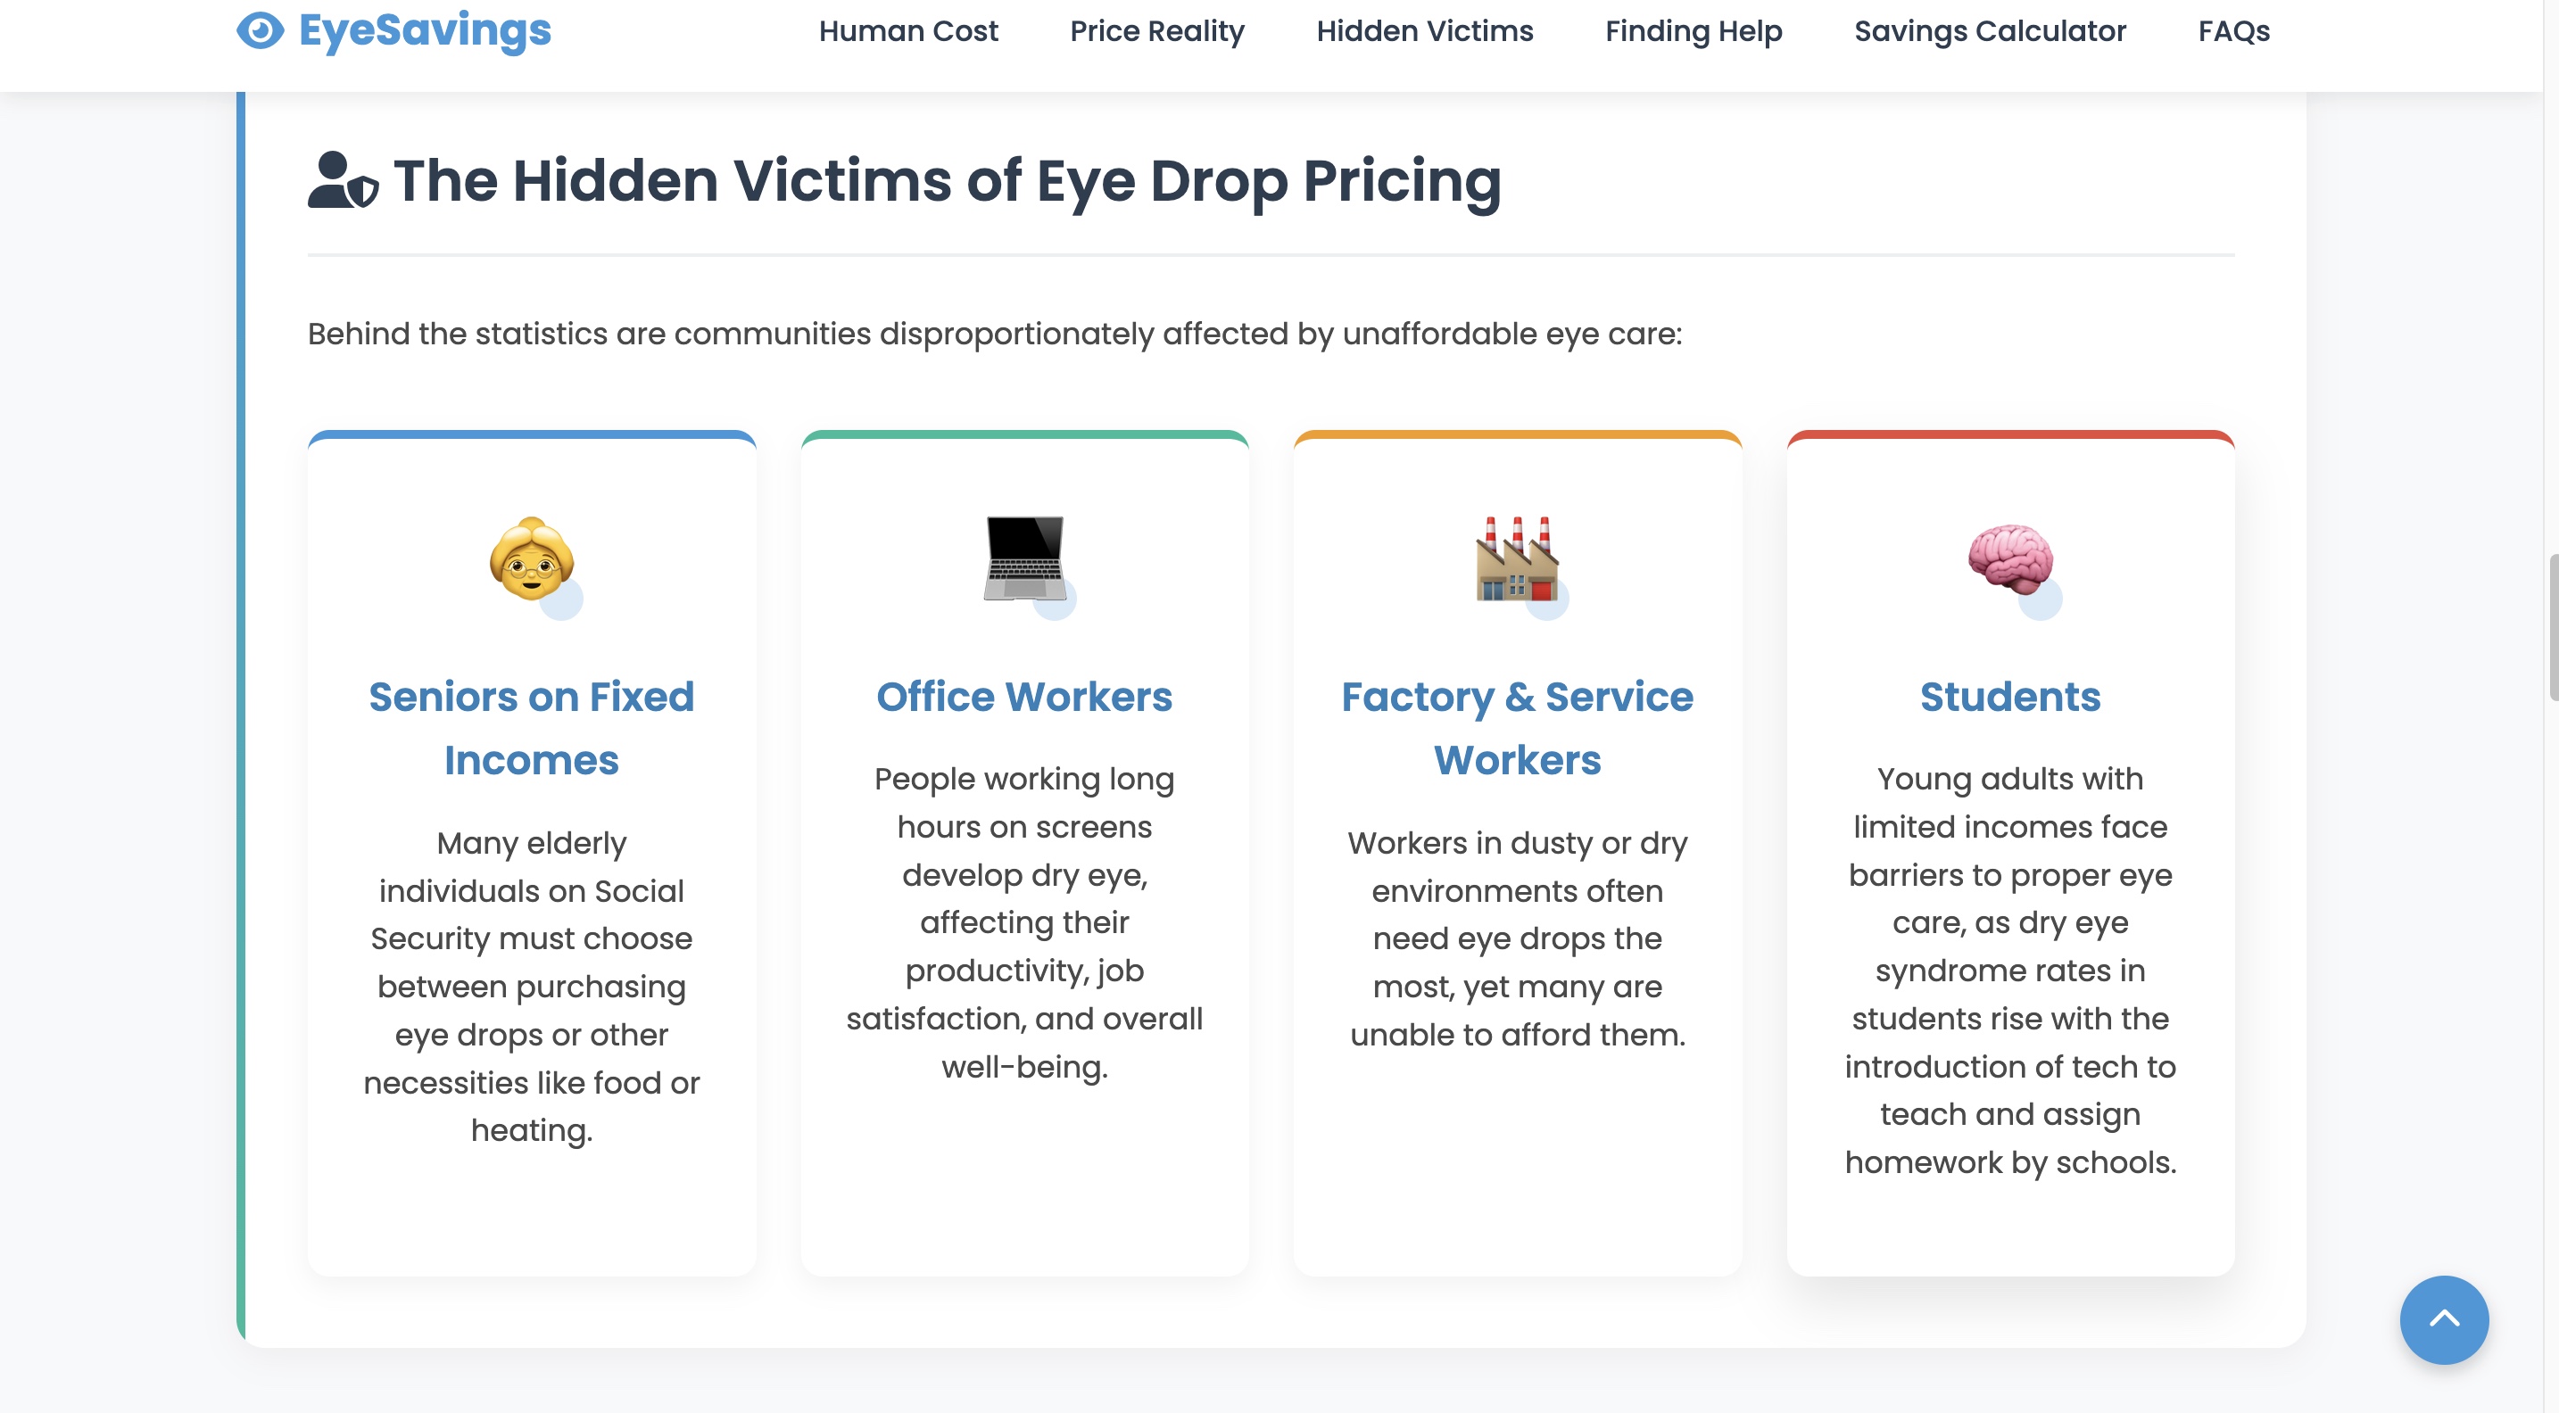
Task: Click the elderly woman emoji icon
Action: (532, 558)
